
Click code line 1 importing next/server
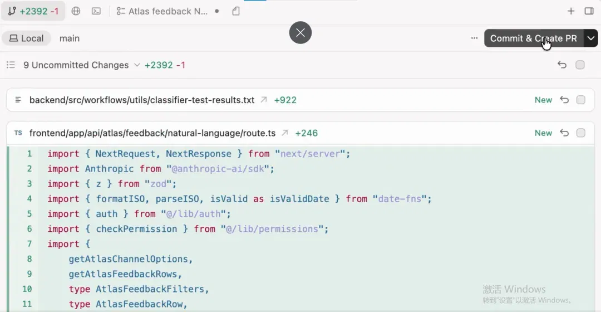point(199,154)
